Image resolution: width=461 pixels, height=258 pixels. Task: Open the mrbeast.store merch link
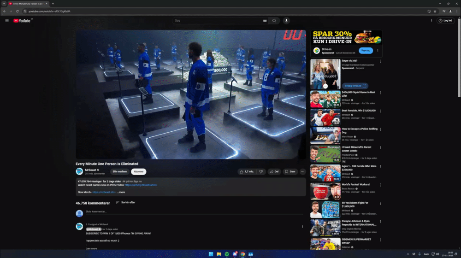point(104,192)
